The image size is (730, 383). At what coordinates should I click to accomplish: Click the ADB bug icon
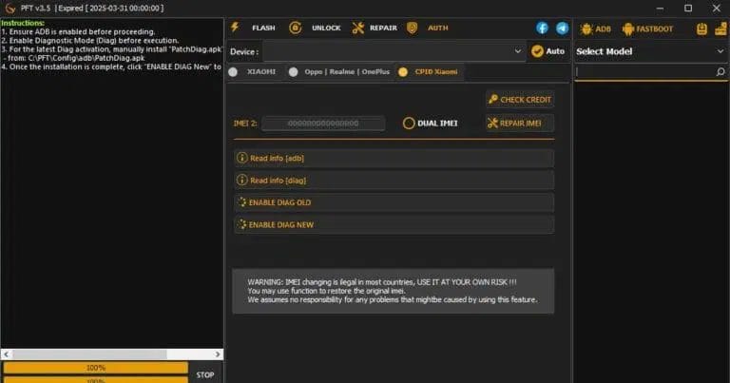586,29
